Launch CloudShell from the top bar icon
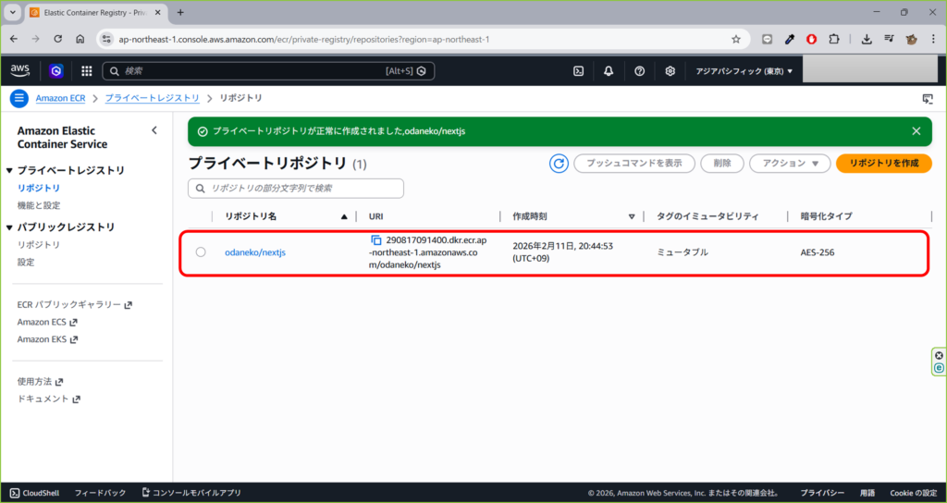The image size is (947, 503). click(578, 71)
